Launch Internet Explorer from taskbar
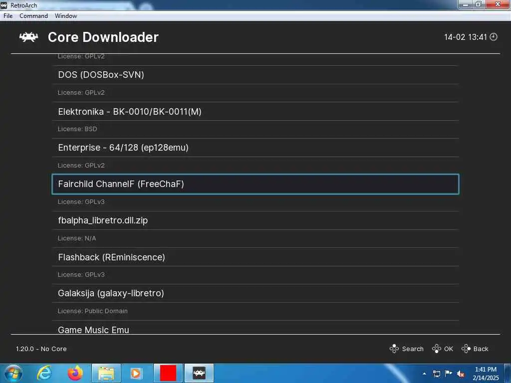 (44, 373)
